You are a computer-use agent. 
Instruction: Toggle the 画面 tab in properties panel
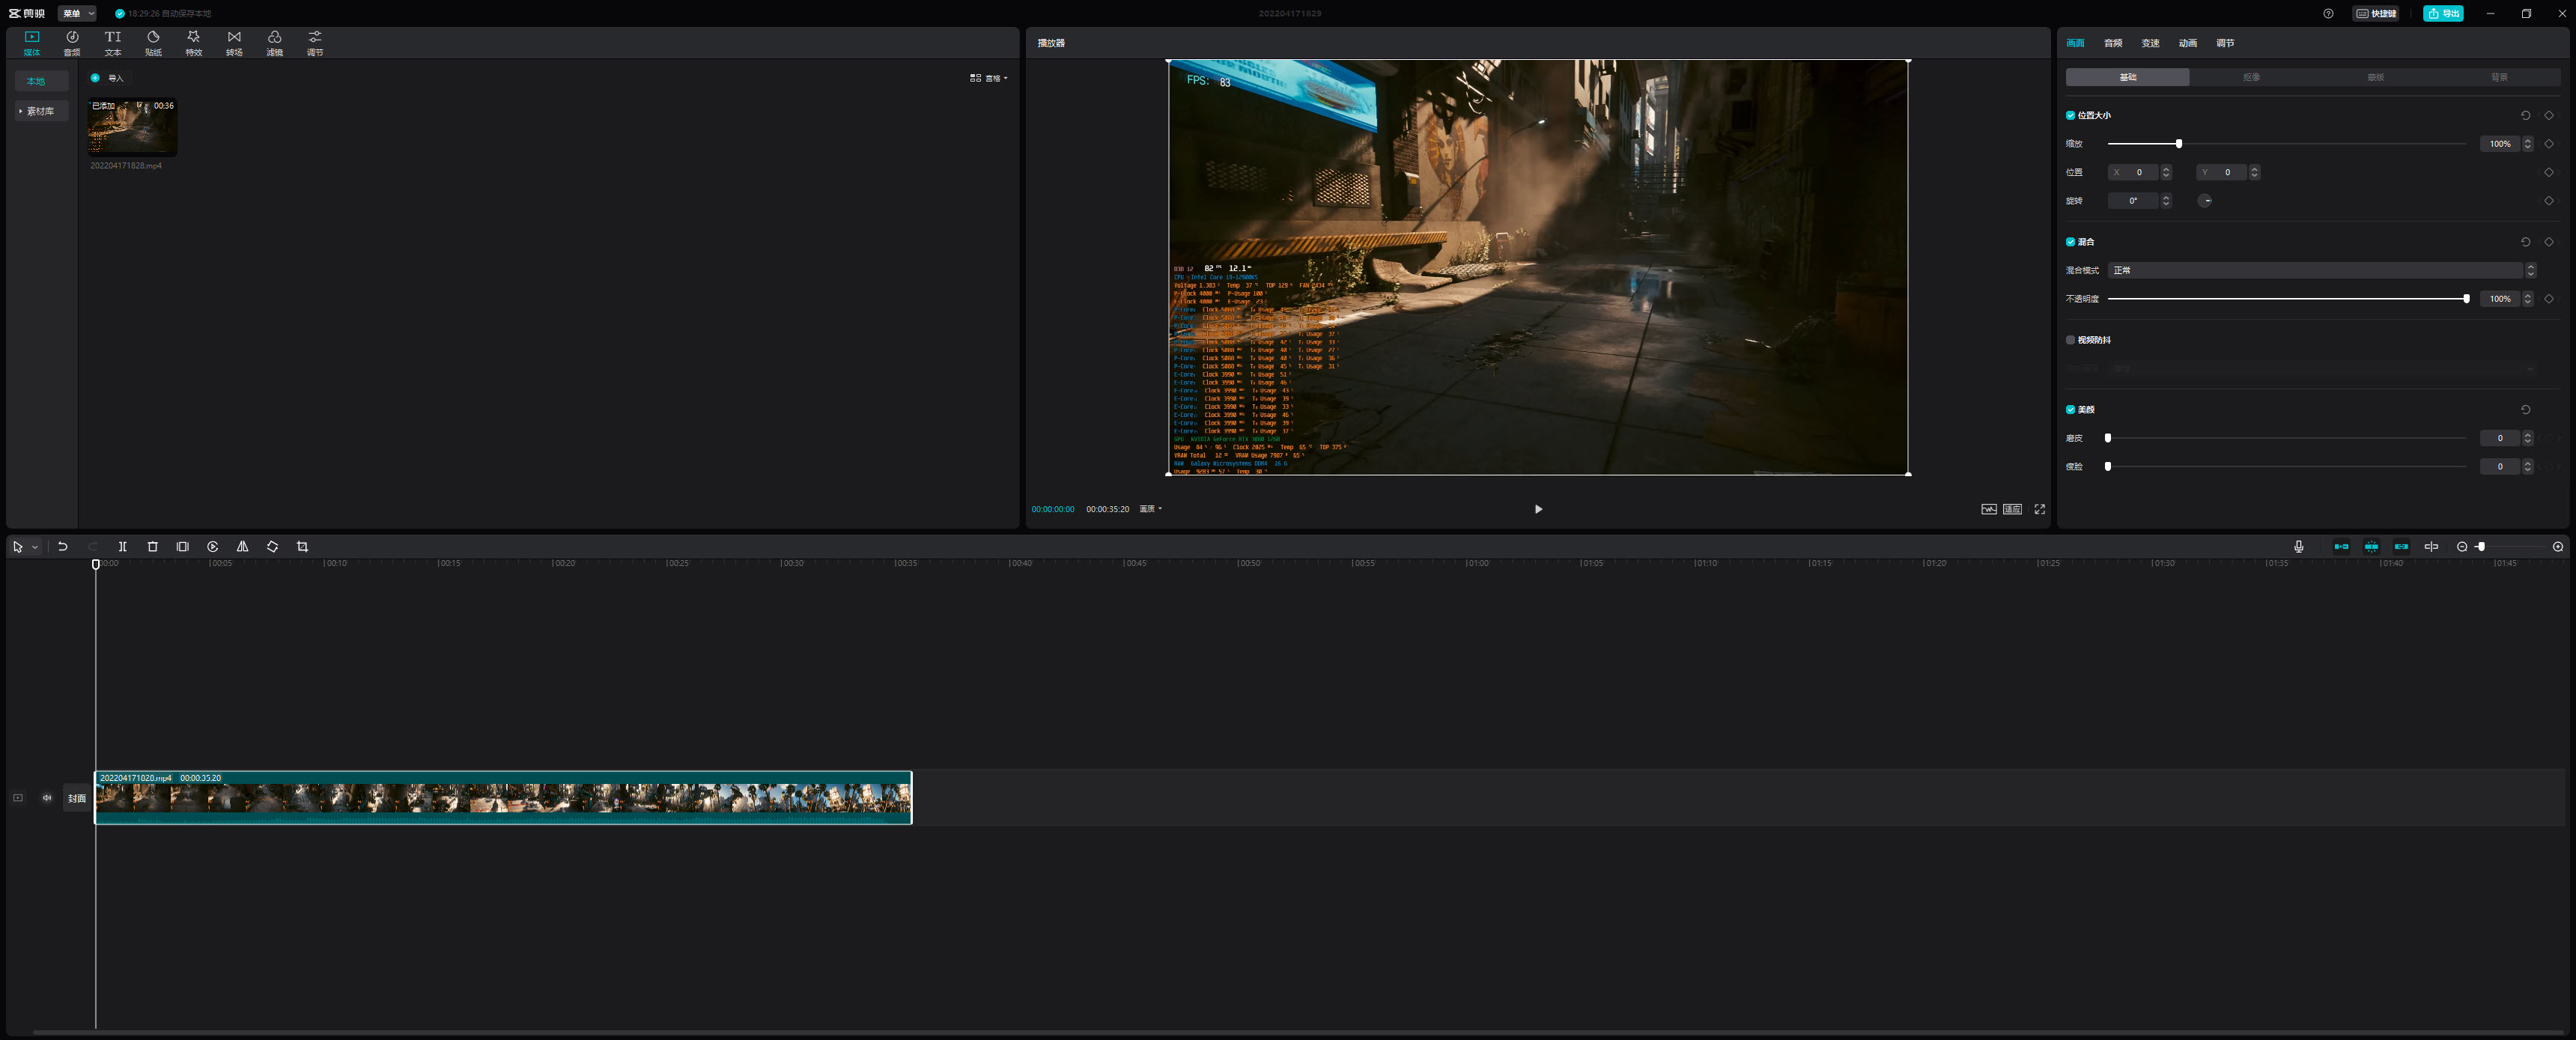tap(2075, 43)
